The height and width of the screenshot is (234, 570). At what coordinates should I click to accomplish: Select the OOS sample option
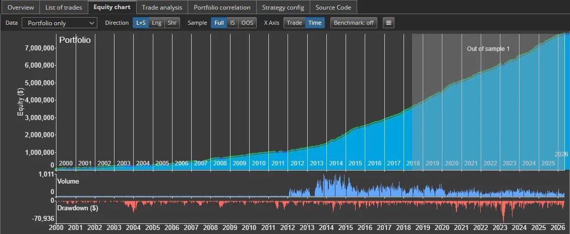[247, 23]
